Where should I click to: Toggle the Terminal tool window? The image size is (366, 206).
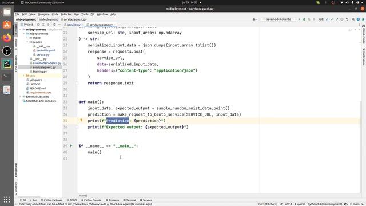tap(130, 200)
